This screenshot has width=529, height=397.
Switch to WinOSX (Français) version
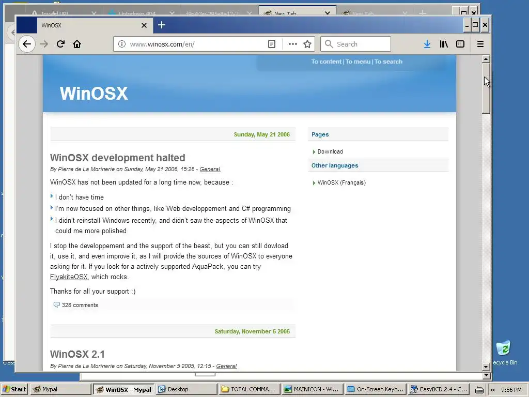pos(341,182)
